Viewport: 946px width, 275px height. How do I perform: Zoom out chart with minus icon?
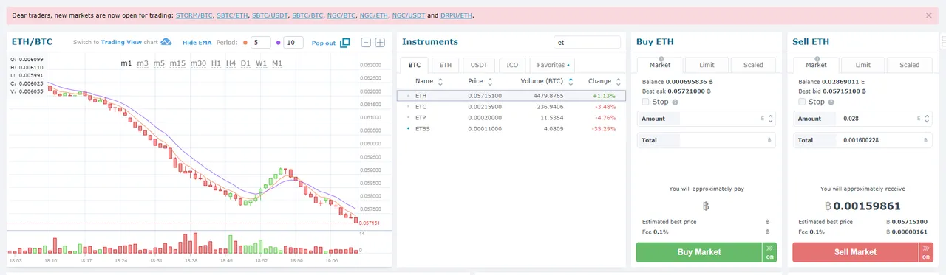coord(365,43)
